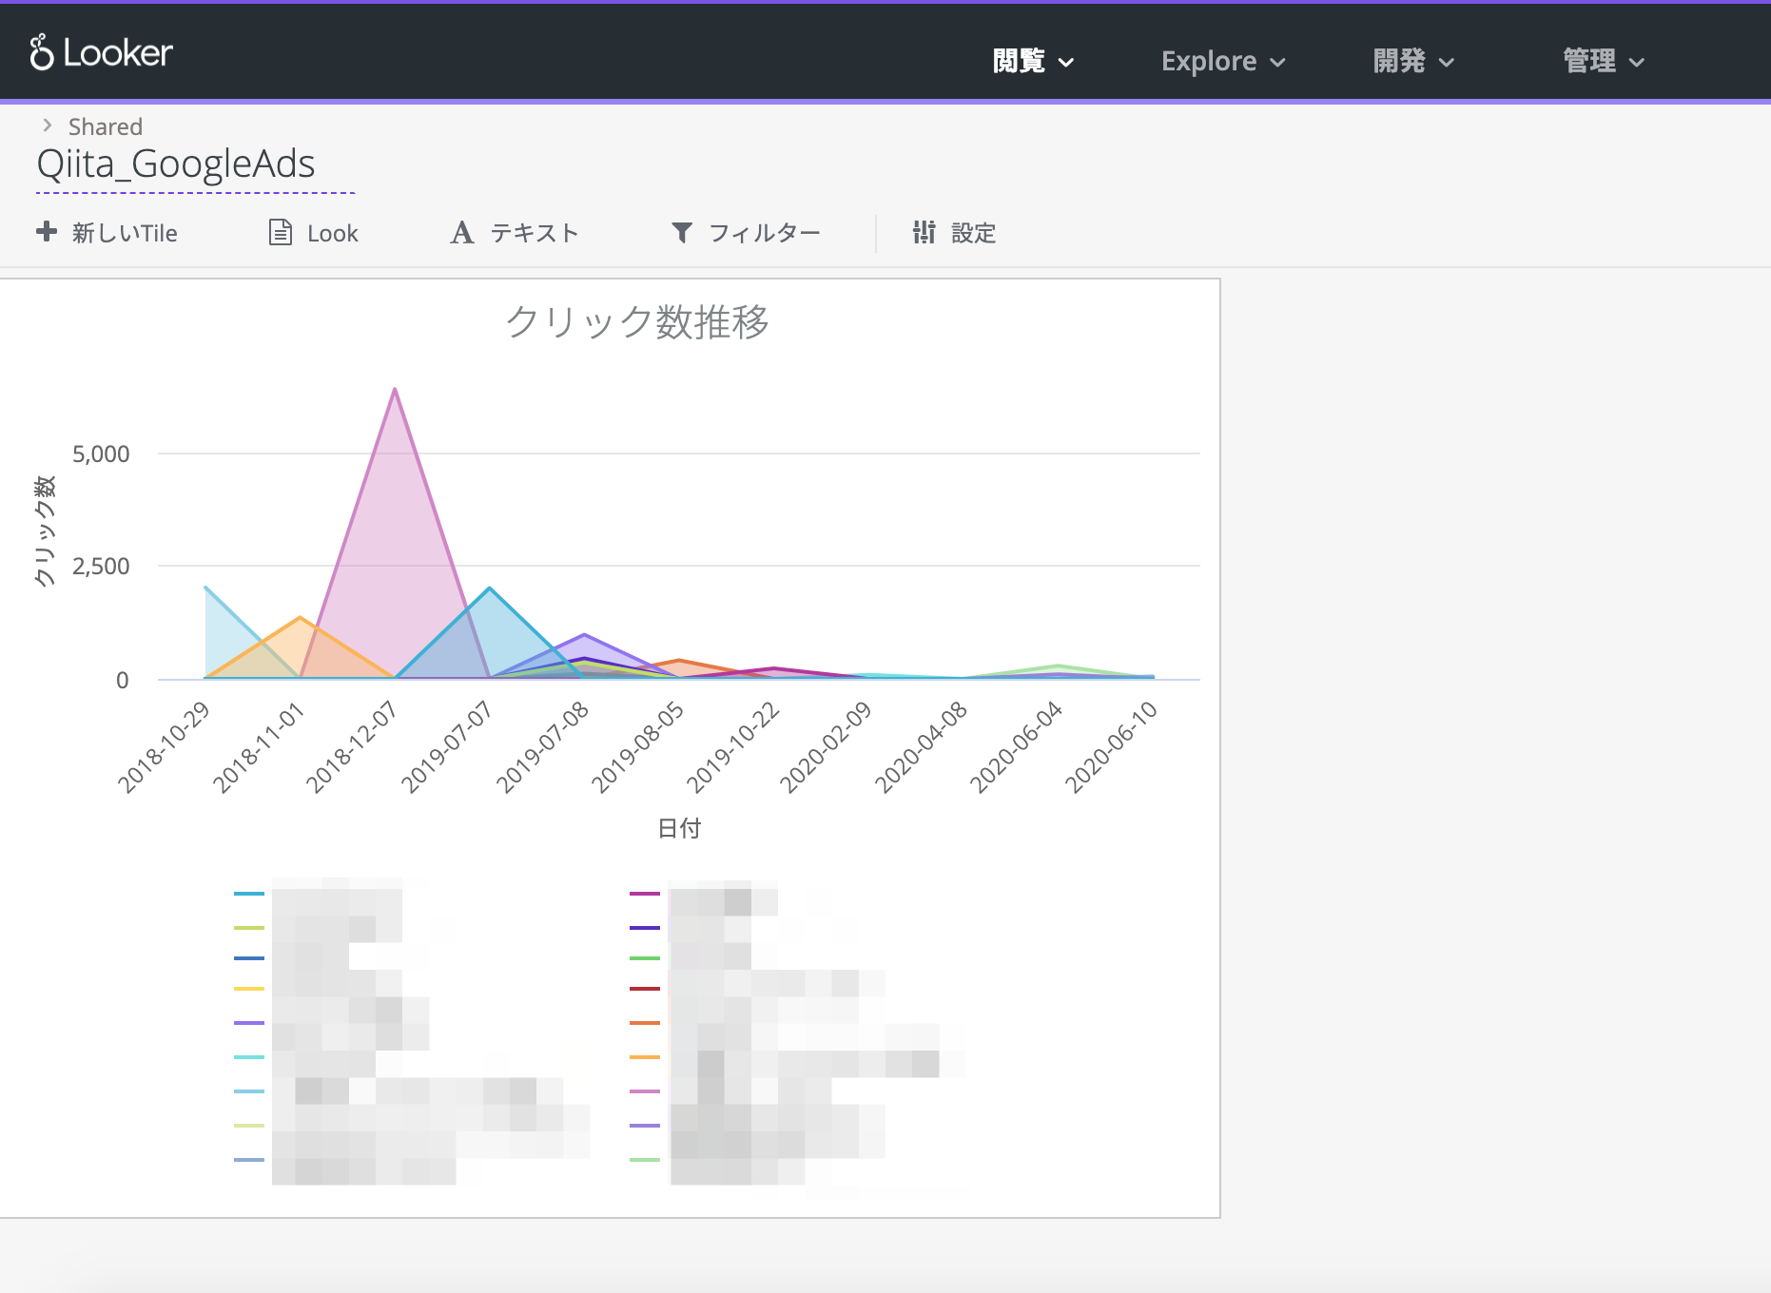Click the text A icon
1771x1293 pixels.
click(x=462, y=232)
